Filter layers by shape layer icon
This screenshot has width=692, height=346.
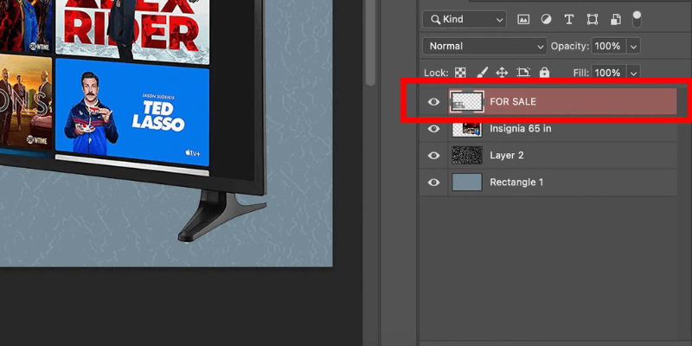592,19
